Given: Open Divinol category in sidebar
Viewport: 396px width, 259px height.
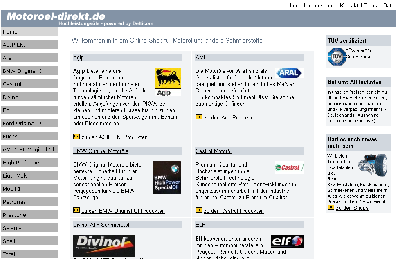Looking at the screenshot, I should [29, 97].
